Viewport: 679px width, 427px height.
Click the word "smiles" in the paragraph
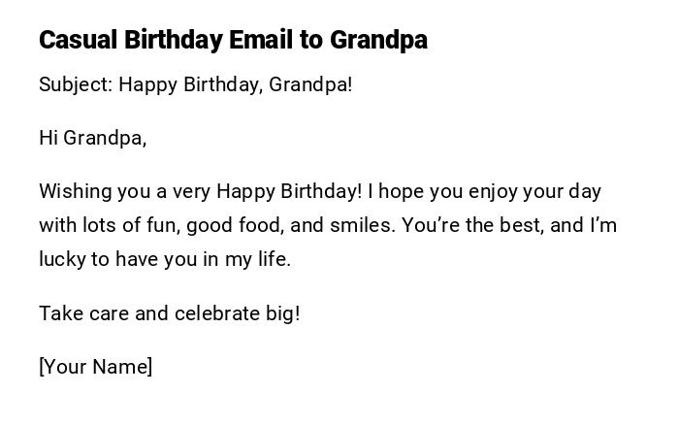[x=362, y=225]
